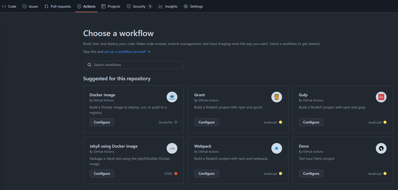The height and width of the screenshot is (190, 398).
Task: Click the Projects table icon
Action: pyautogui.click(x=103, y=6)
